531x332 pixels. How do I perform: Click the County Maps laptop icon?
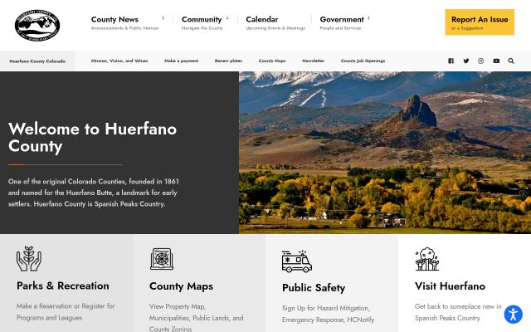[x=162, y=259]
